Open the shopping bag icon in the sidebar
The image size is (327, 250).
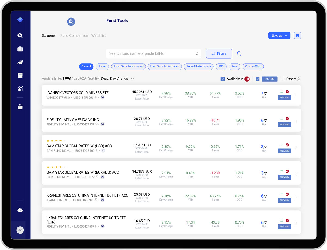tap(20, 107)
